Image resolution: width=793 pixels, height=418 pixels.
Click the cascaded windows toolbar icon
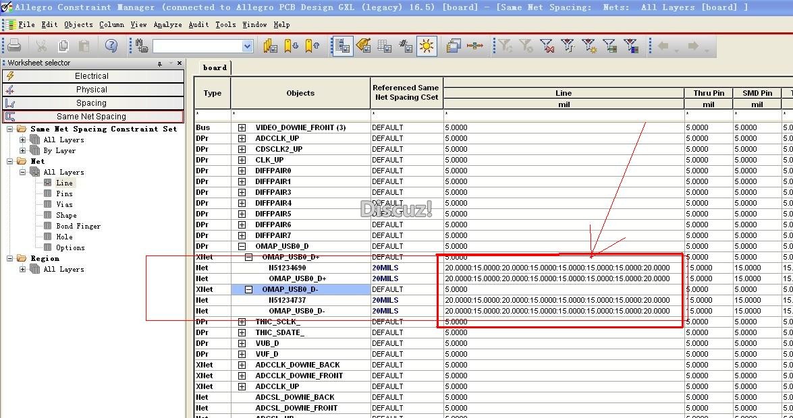coord(454,46)
